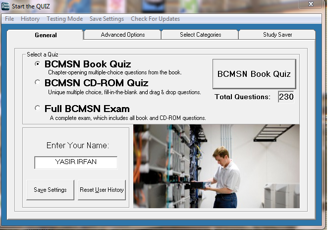The image size is (328, 230).
Task: Close the Start the QUIZ window
Action: 311,4
